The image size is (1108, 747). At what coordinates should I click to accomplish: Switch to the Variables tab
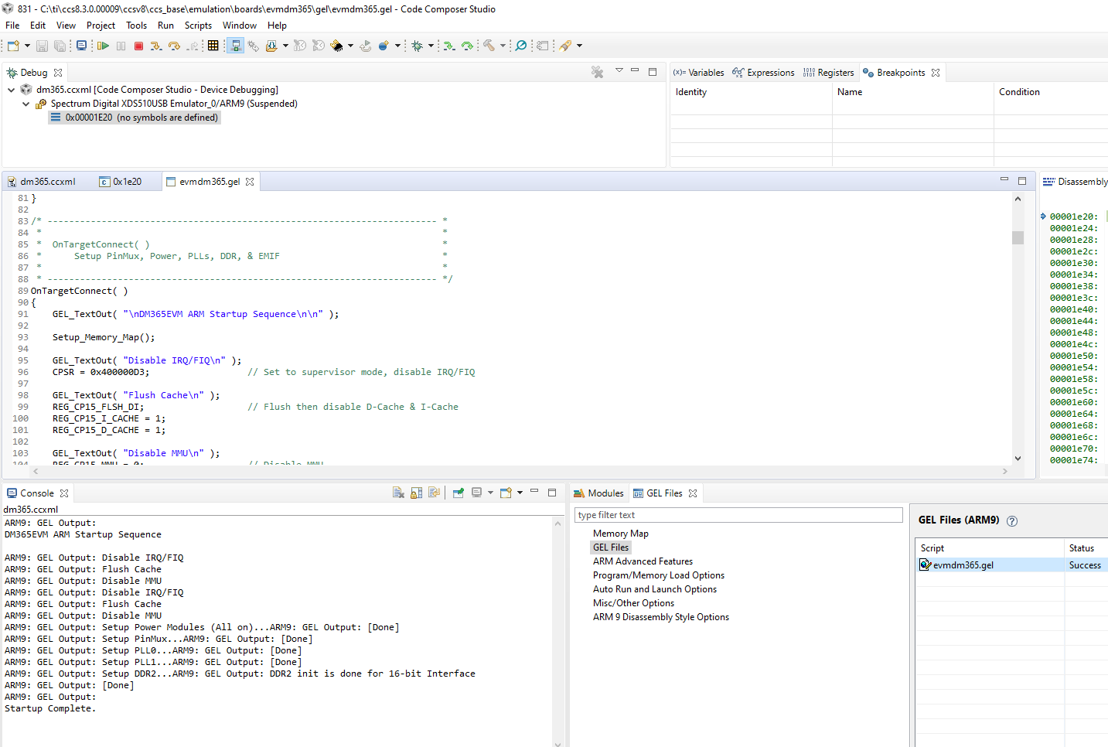698,73
